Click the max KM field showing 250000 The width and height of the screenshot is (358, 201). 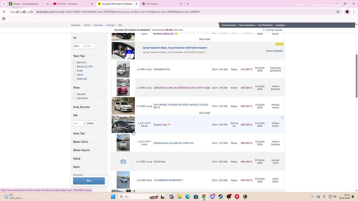point(91,123)
